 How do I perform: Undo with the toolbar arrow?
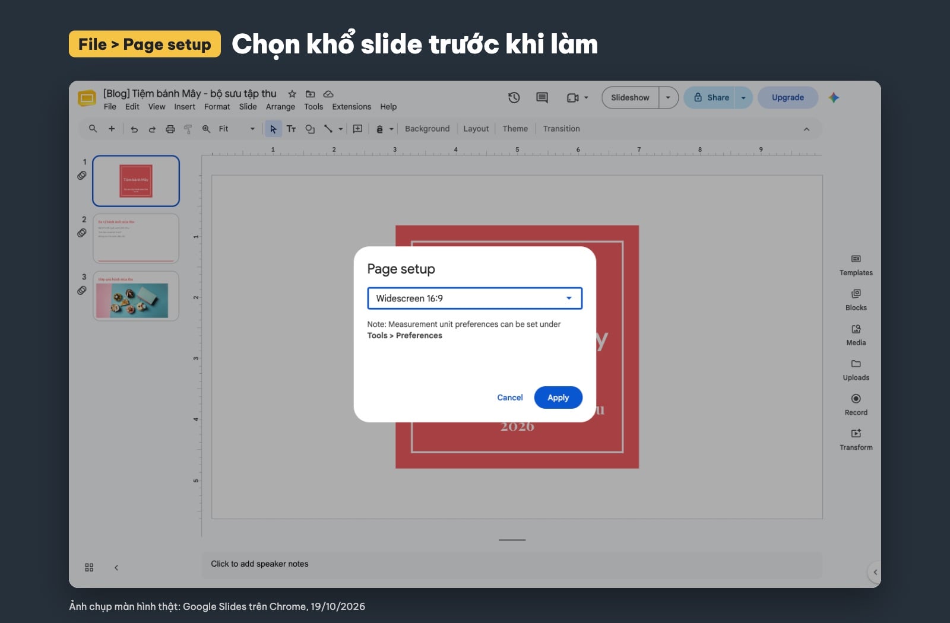134,129
